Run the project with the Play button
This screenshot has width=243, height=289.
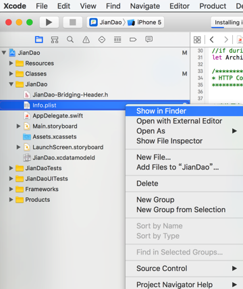49,22
